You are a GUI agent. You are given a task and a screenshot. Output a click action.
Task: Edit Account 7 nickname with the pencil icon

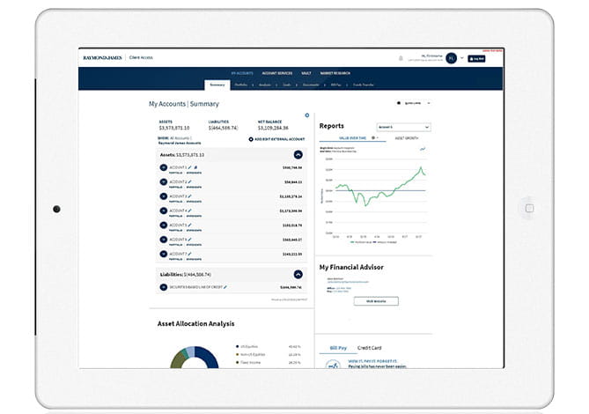tap(189, 254)
